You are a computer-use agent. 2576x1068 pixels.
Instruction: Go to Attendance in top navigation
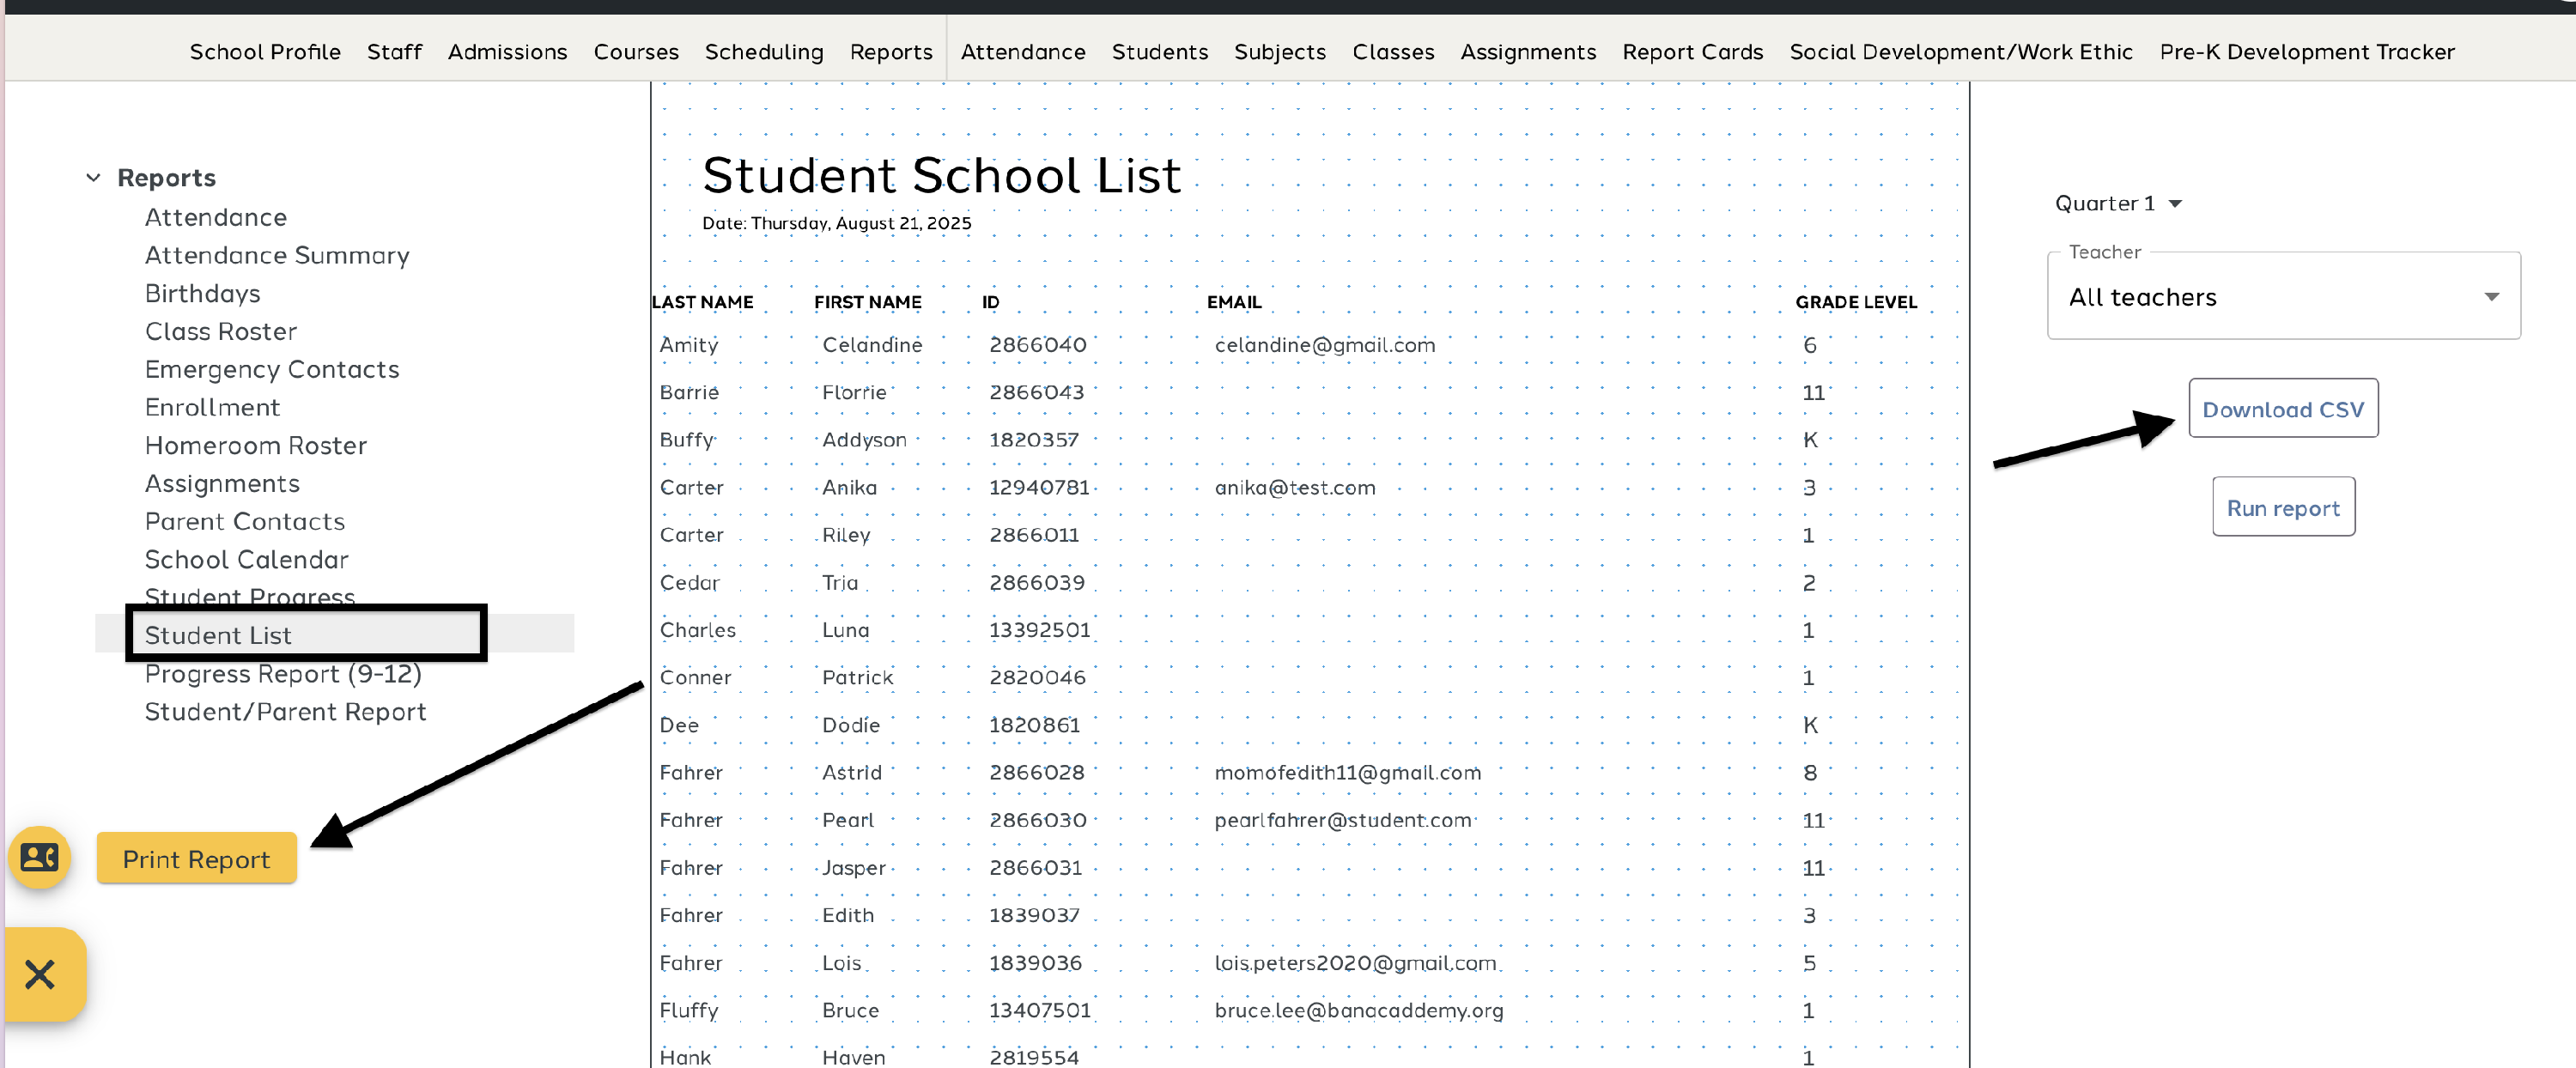(1023, 51)
